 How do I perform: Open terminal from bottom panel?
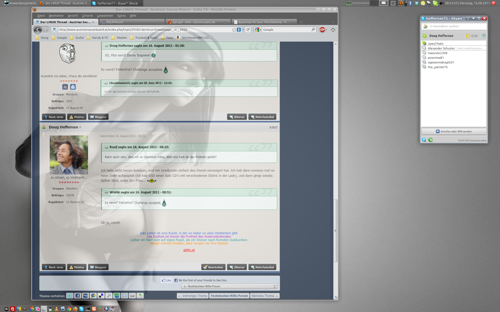(x=88, y=309)
